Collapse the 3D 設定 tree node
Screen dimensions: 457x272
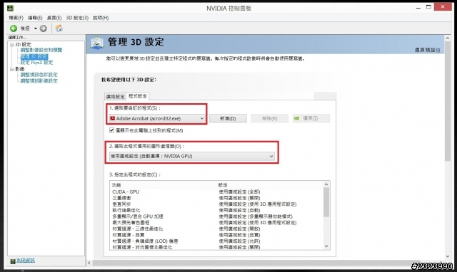pyautogui.click(x=12, y=44)
